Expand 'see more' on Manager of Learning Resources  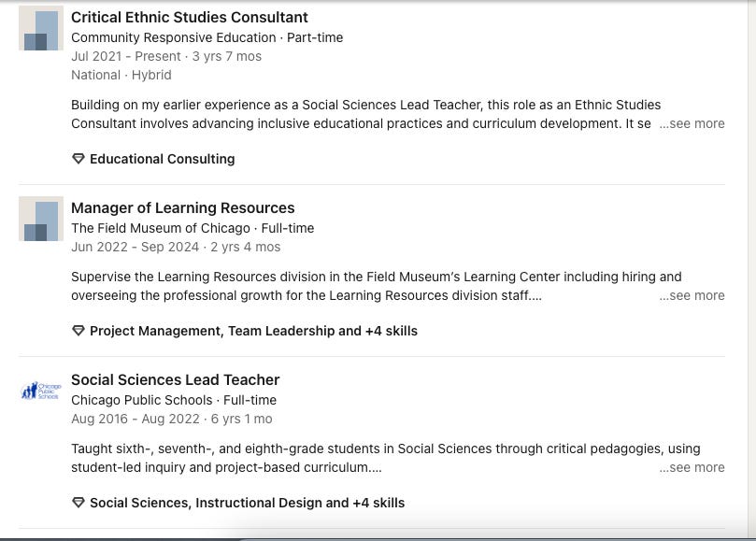[692, 295]
